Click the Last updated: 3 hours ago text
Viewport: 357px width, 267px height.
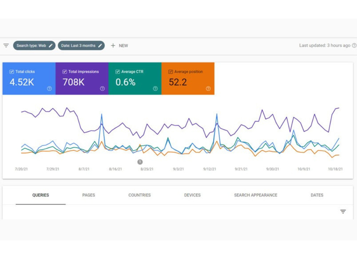point(325,46)
